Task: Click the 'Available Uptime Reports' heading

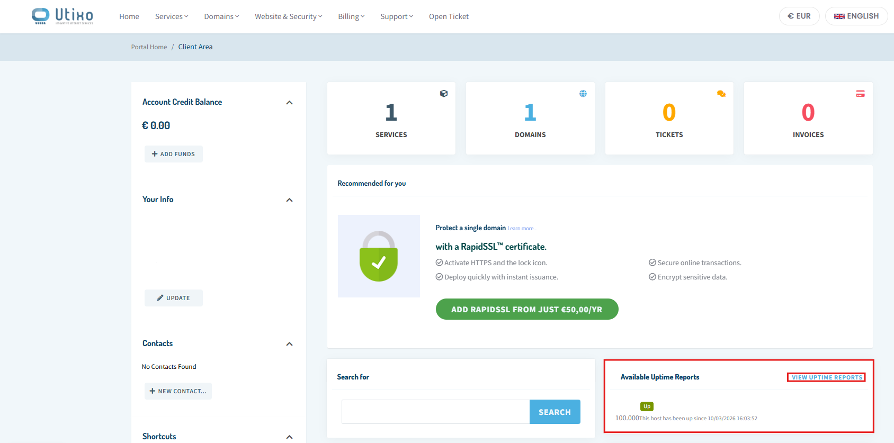Action: [x=660, y=377]
